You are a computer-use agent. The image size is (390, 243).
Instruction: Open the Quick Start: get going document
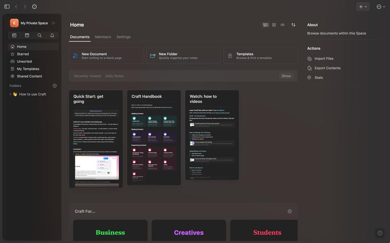tap(96, 139)
